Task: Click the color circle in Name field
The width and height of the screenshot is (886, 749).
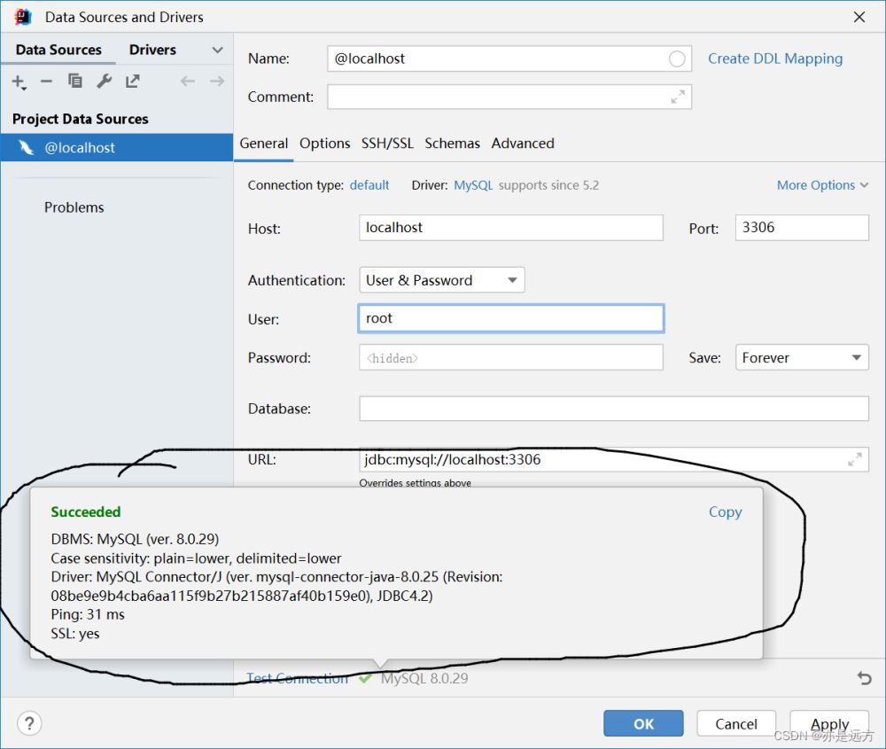Action: click(677, 59)
